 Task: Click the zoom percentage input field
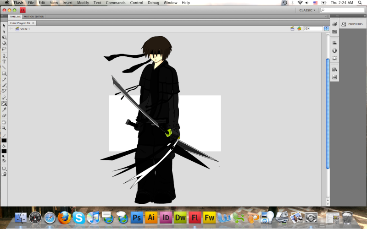tap(312, 28)
